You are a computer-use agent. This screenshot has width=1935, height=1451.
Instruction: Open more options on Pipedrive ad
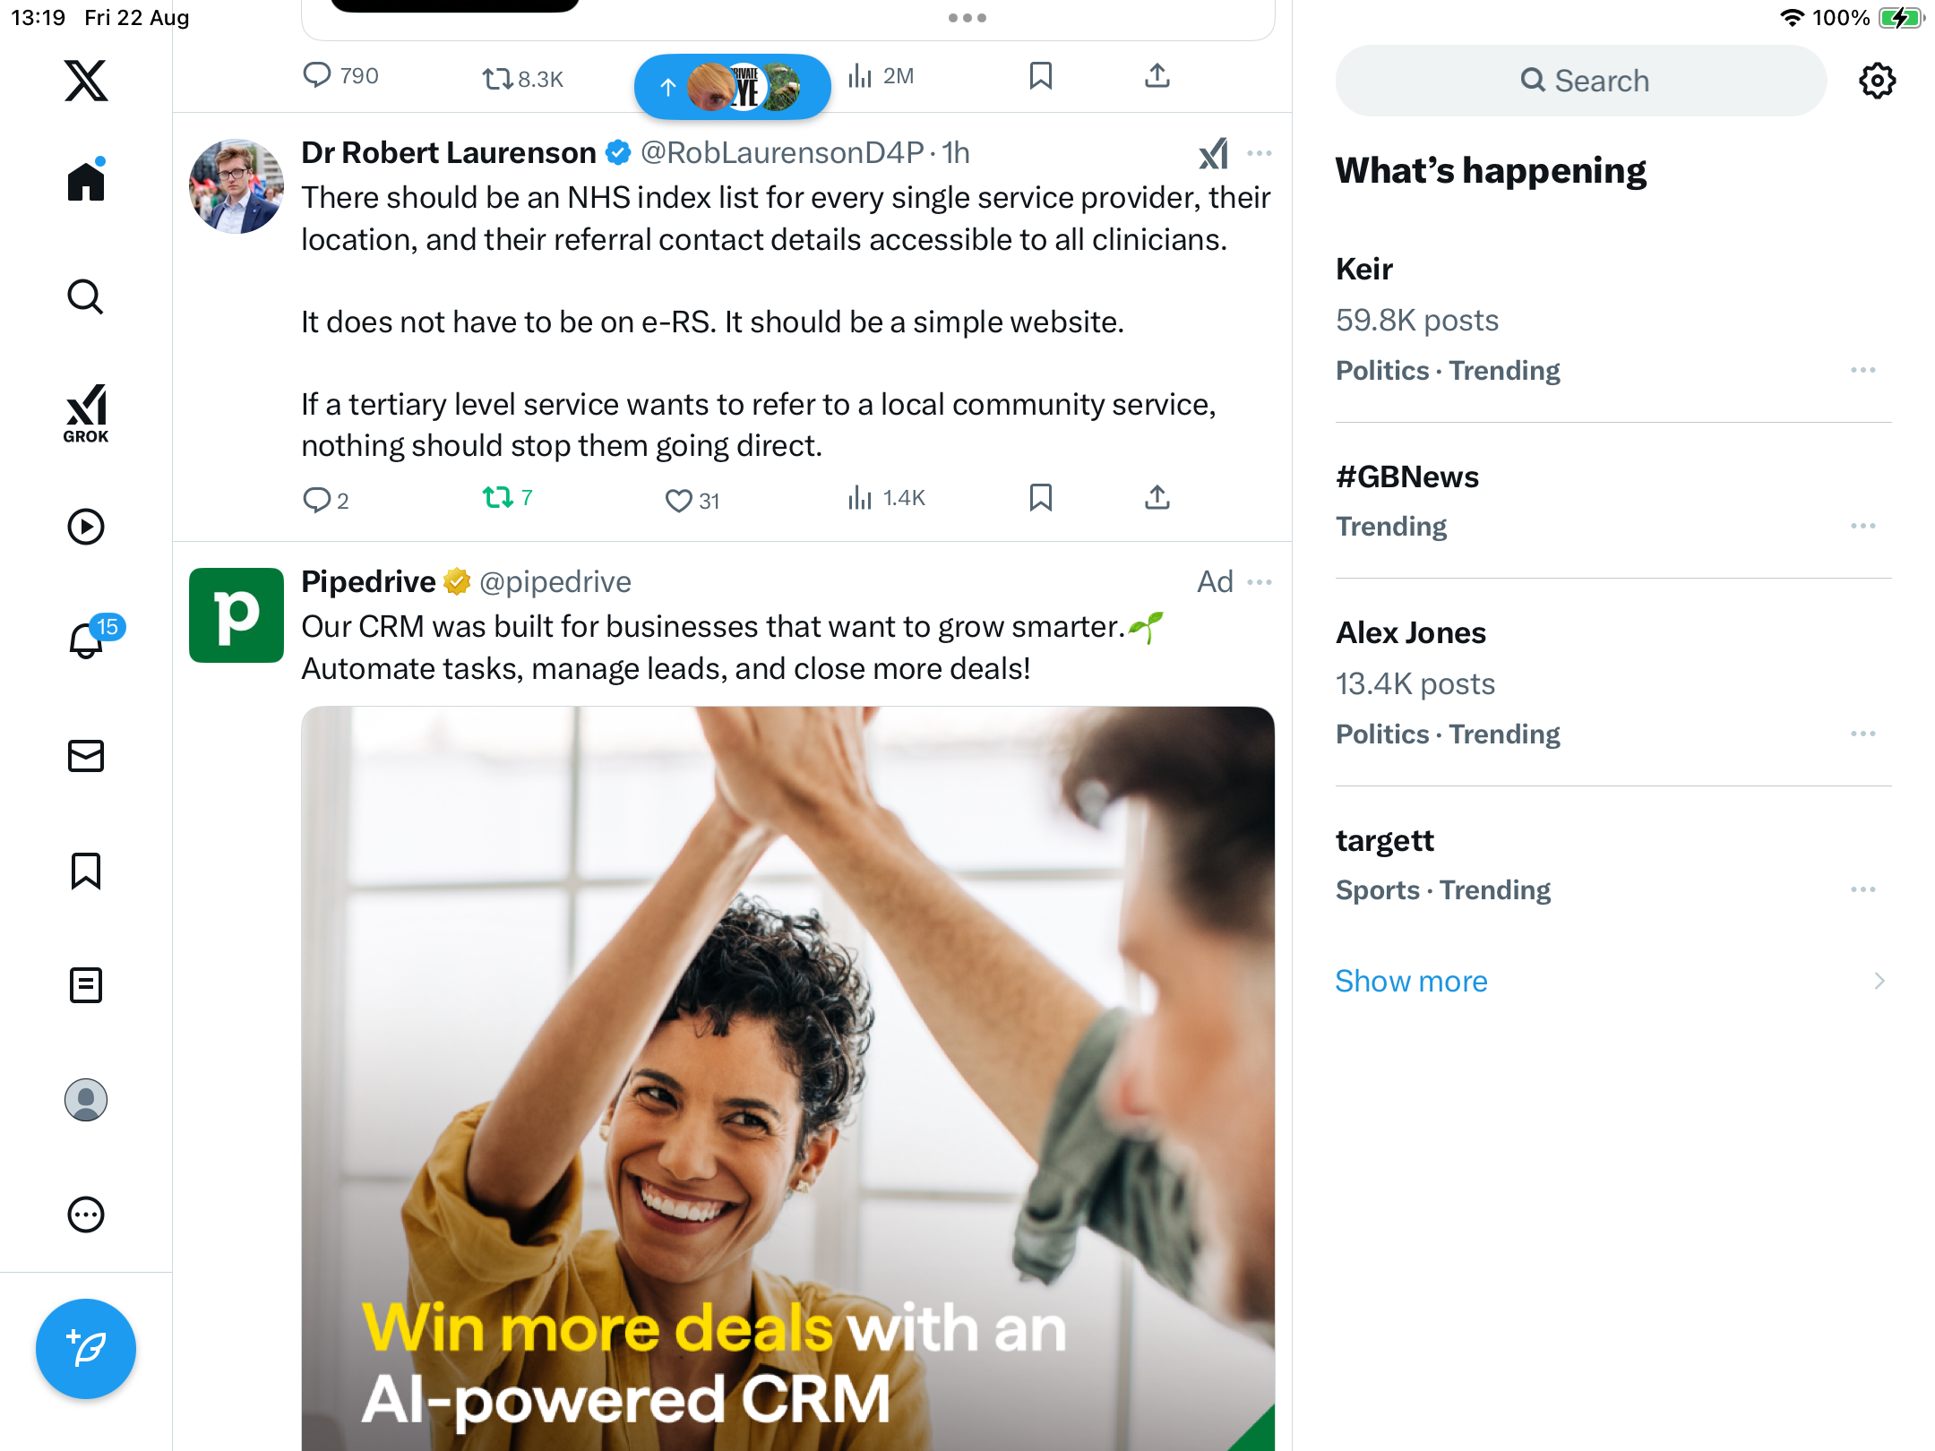click(x=1259, y=582)
